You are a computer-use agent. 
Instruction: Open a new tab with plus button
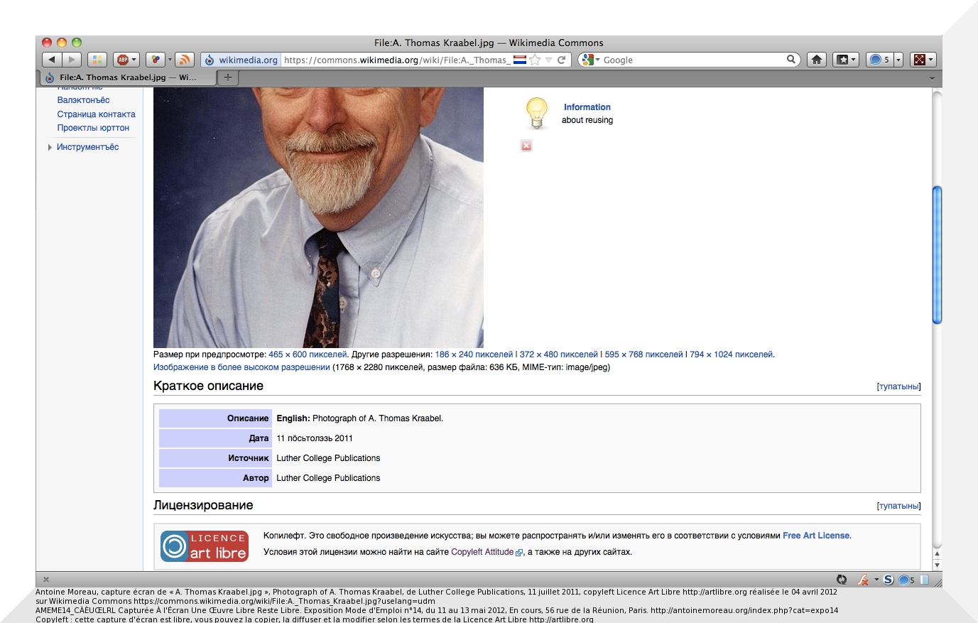click(x=227, y=77)
